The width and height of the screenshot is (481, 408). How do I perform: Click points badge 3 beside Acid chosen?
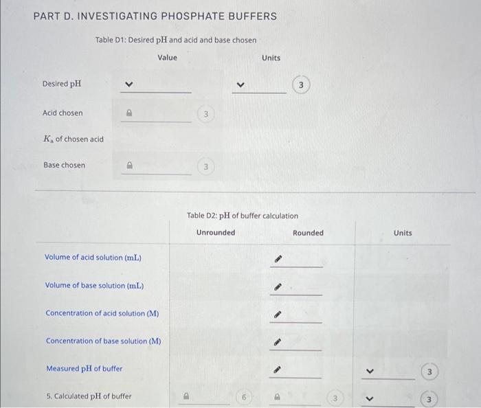pos(205,113)
